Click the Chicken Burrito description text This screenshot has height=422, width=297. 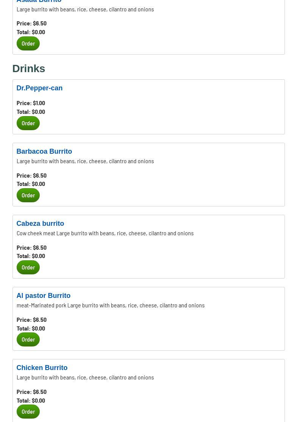tap(85, 377)
